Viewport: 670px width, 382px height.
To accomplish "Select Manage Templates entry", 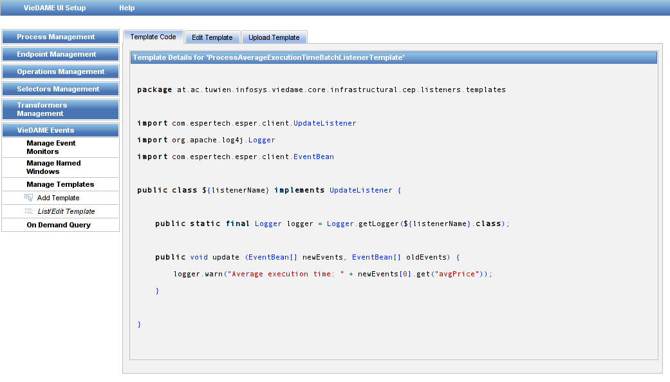I will pyautogui.click(x=60, y=184).
